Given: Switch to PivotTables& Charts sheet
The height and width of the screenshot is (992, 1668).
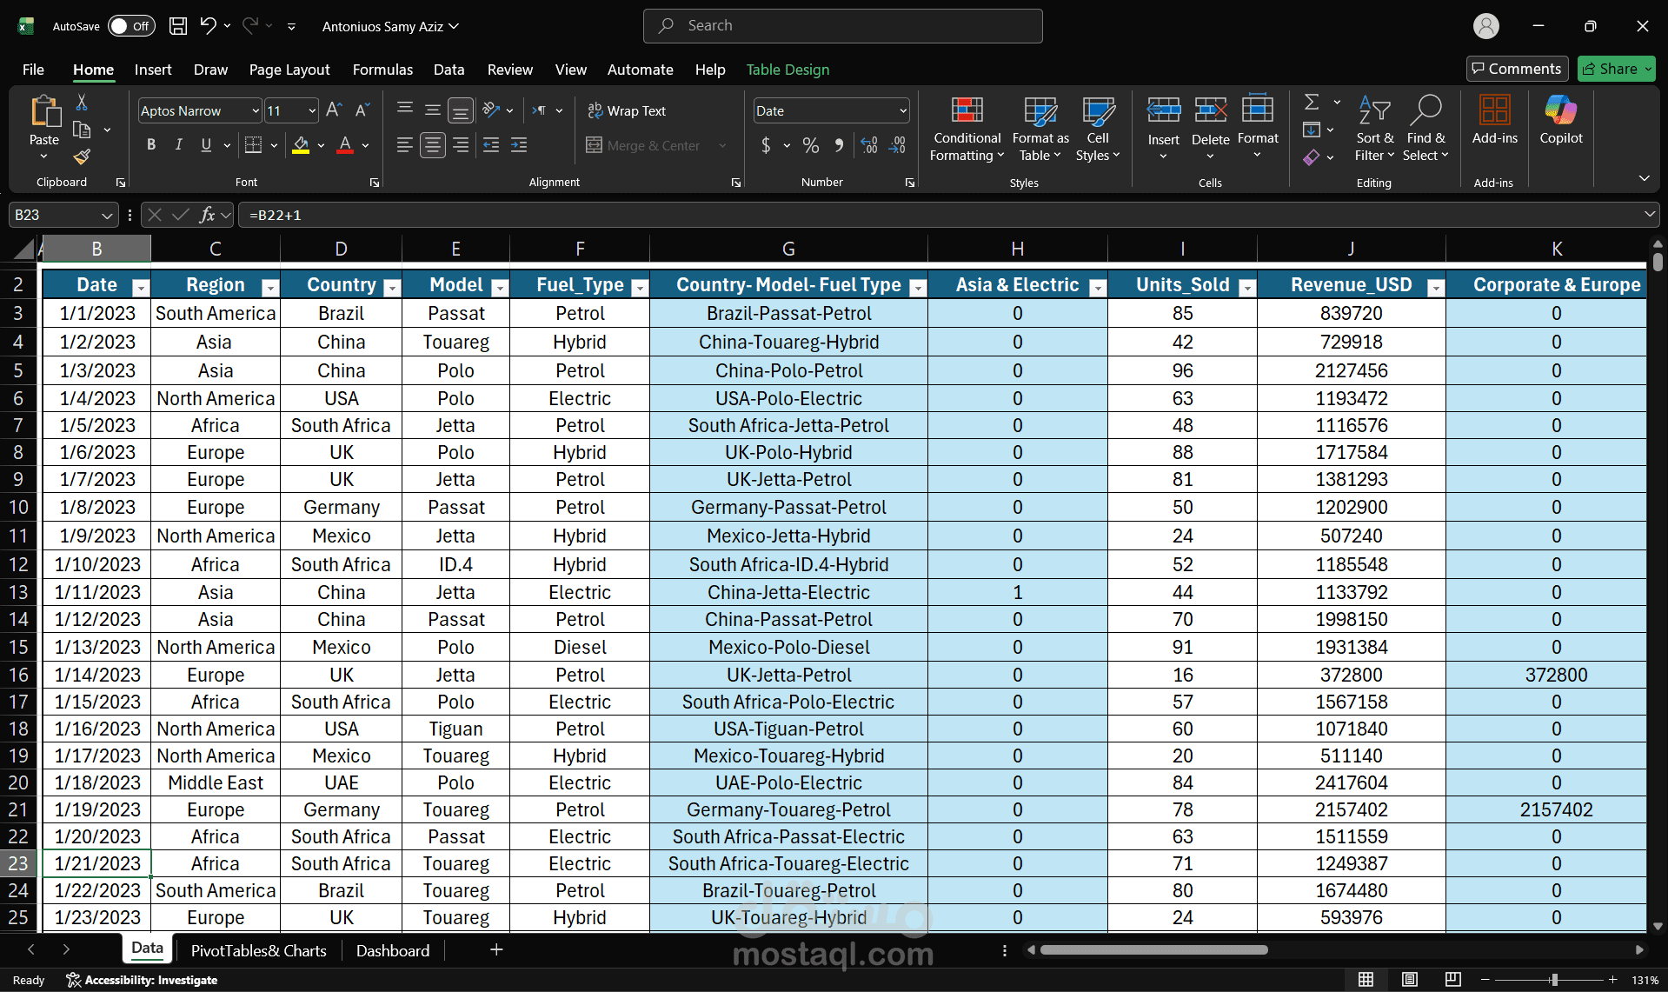Looking at the screenshot, I should coord(259,950).
